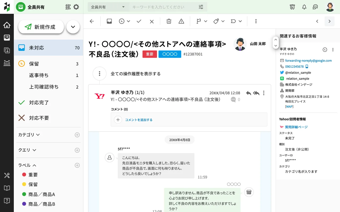Open the [MAP] link

(289, 107)
